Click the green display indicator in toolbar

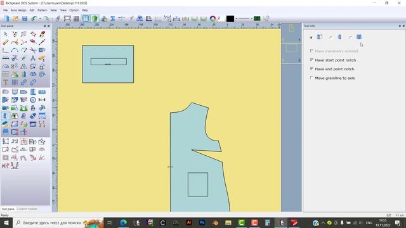point(257,18)
